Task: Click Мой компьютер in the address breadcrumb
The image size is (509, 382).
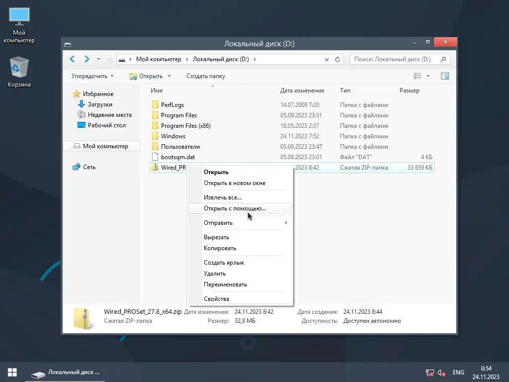Action: pos(159,59)
